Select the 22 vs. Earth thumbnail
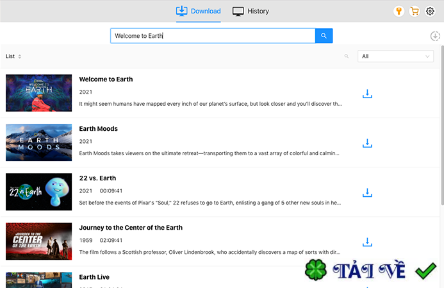The height and width of the screenshot is (288, 444). coord(38,192)
